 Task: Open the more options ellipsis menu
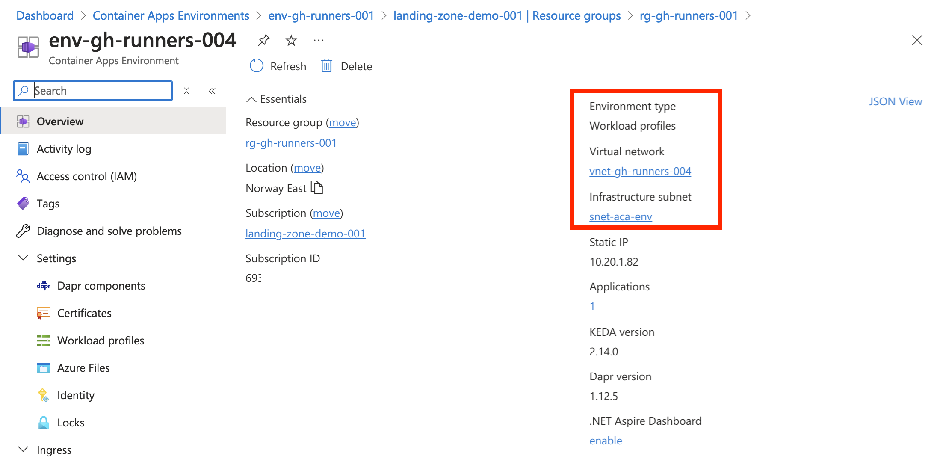pos(319,41)
